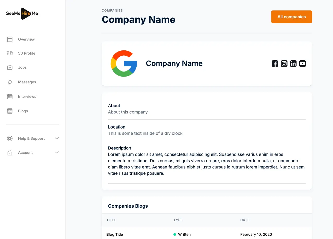Click the Jobs envelope icon
This screenshot has height=239, width=333.
coord(10,67)
